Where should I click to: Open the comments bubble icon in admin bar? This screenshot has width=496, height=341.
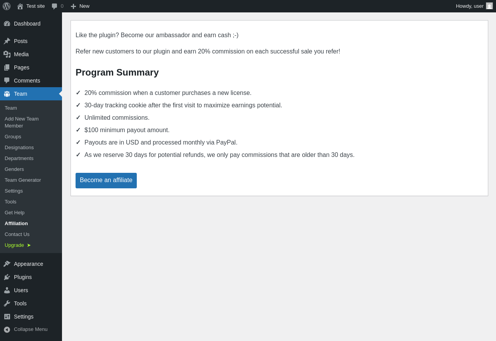(x=55, y=6)
